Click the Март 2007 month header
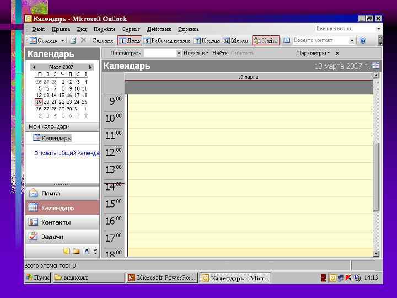This screenshot has width=397, height=298. click(x=61, y=67)
